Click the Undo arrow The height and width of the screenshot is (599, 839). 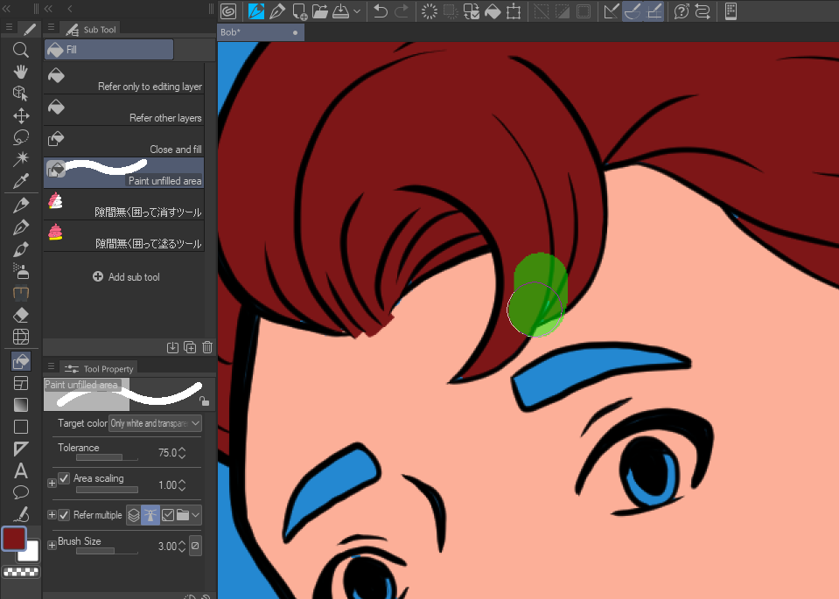pos(380,10)
